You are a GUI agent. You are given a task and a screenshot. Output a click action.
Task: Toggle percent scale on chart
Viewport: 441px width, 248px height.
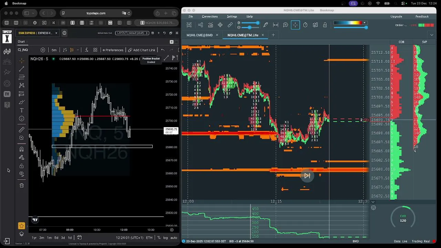159,238
